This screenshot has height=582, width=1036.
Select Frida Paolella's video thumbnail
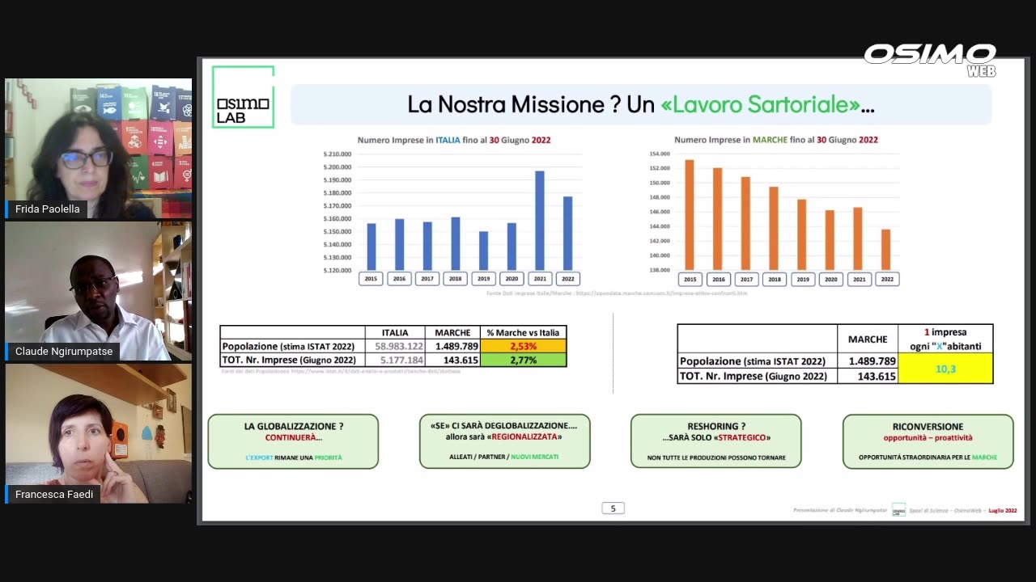coord(99,148)
